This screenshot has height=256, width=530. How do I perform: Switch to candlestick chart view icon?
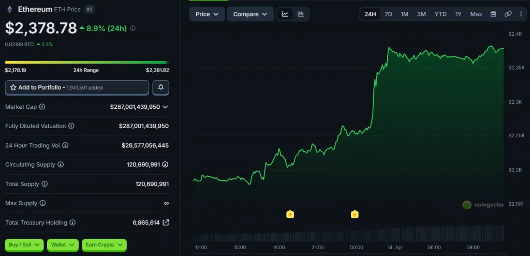(301, 14)
